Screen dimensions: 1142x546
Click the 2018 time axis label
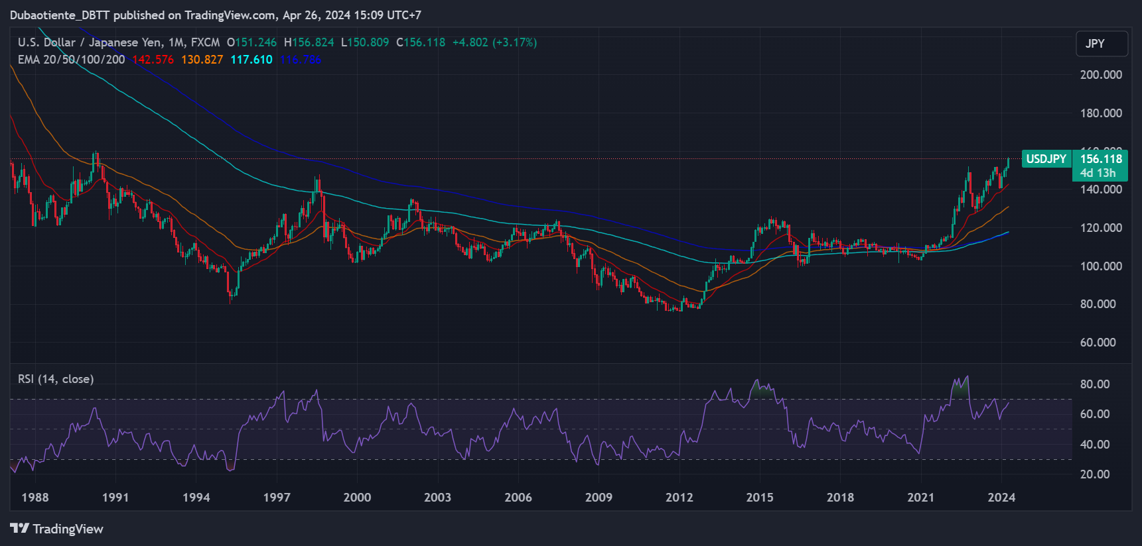pos(840,498)
